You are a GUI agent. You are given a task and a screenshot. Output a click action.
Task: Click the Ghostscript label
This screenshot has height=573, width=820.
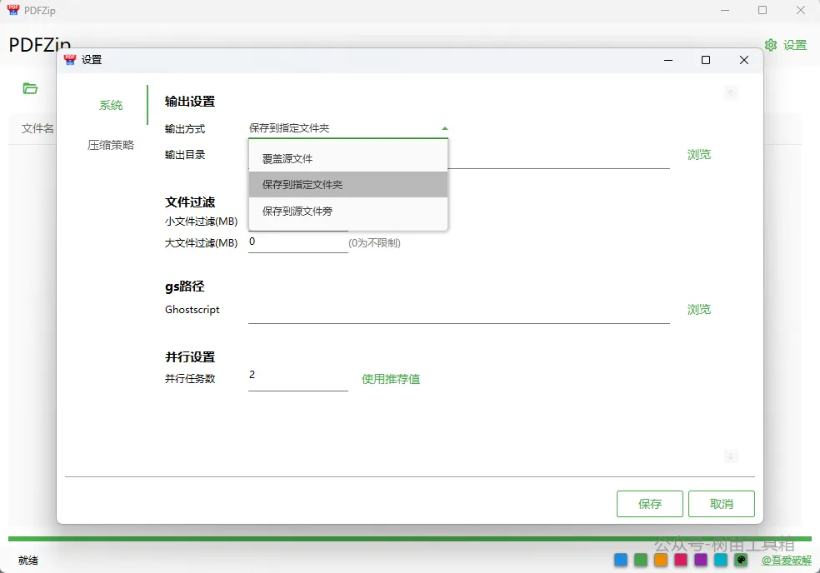click(x=192, y=310)
